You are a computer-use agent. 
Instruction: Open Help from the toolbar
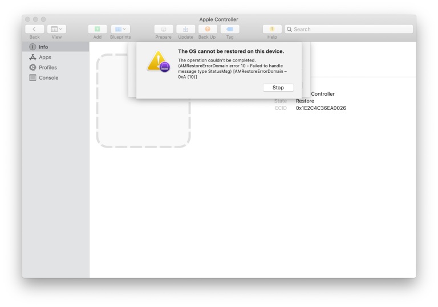pos(272,29)
